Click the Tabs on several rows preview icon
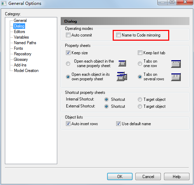This screenshot has width=194, height=185. tap(176, 77)
